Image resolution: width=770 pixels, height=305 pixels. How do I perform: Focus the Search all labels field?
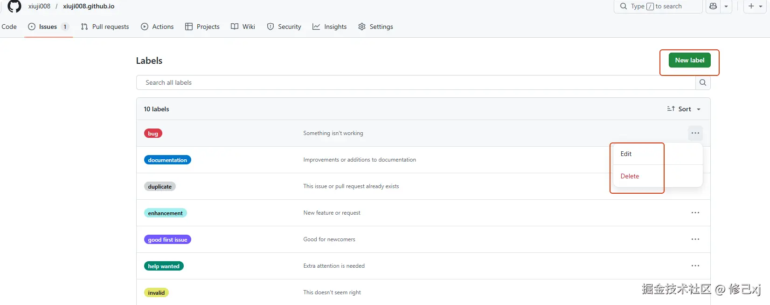click(x=415, y=82)
